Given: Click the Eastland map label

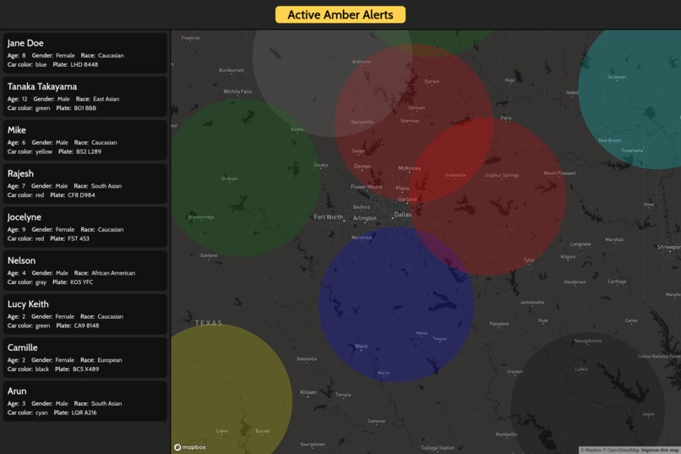Looking at the screenshot, I should click(209, 255).
